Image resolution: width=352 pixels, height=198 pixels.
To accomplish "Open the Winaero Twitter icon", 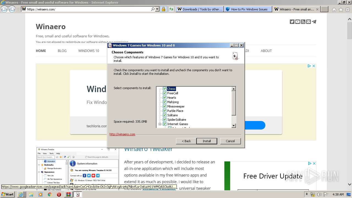I will [x=292, y=22].
